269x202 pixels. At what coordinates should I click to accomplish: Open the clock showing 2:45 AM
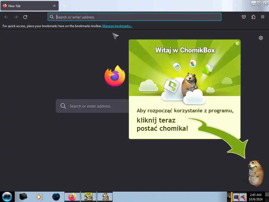(256, 197)
